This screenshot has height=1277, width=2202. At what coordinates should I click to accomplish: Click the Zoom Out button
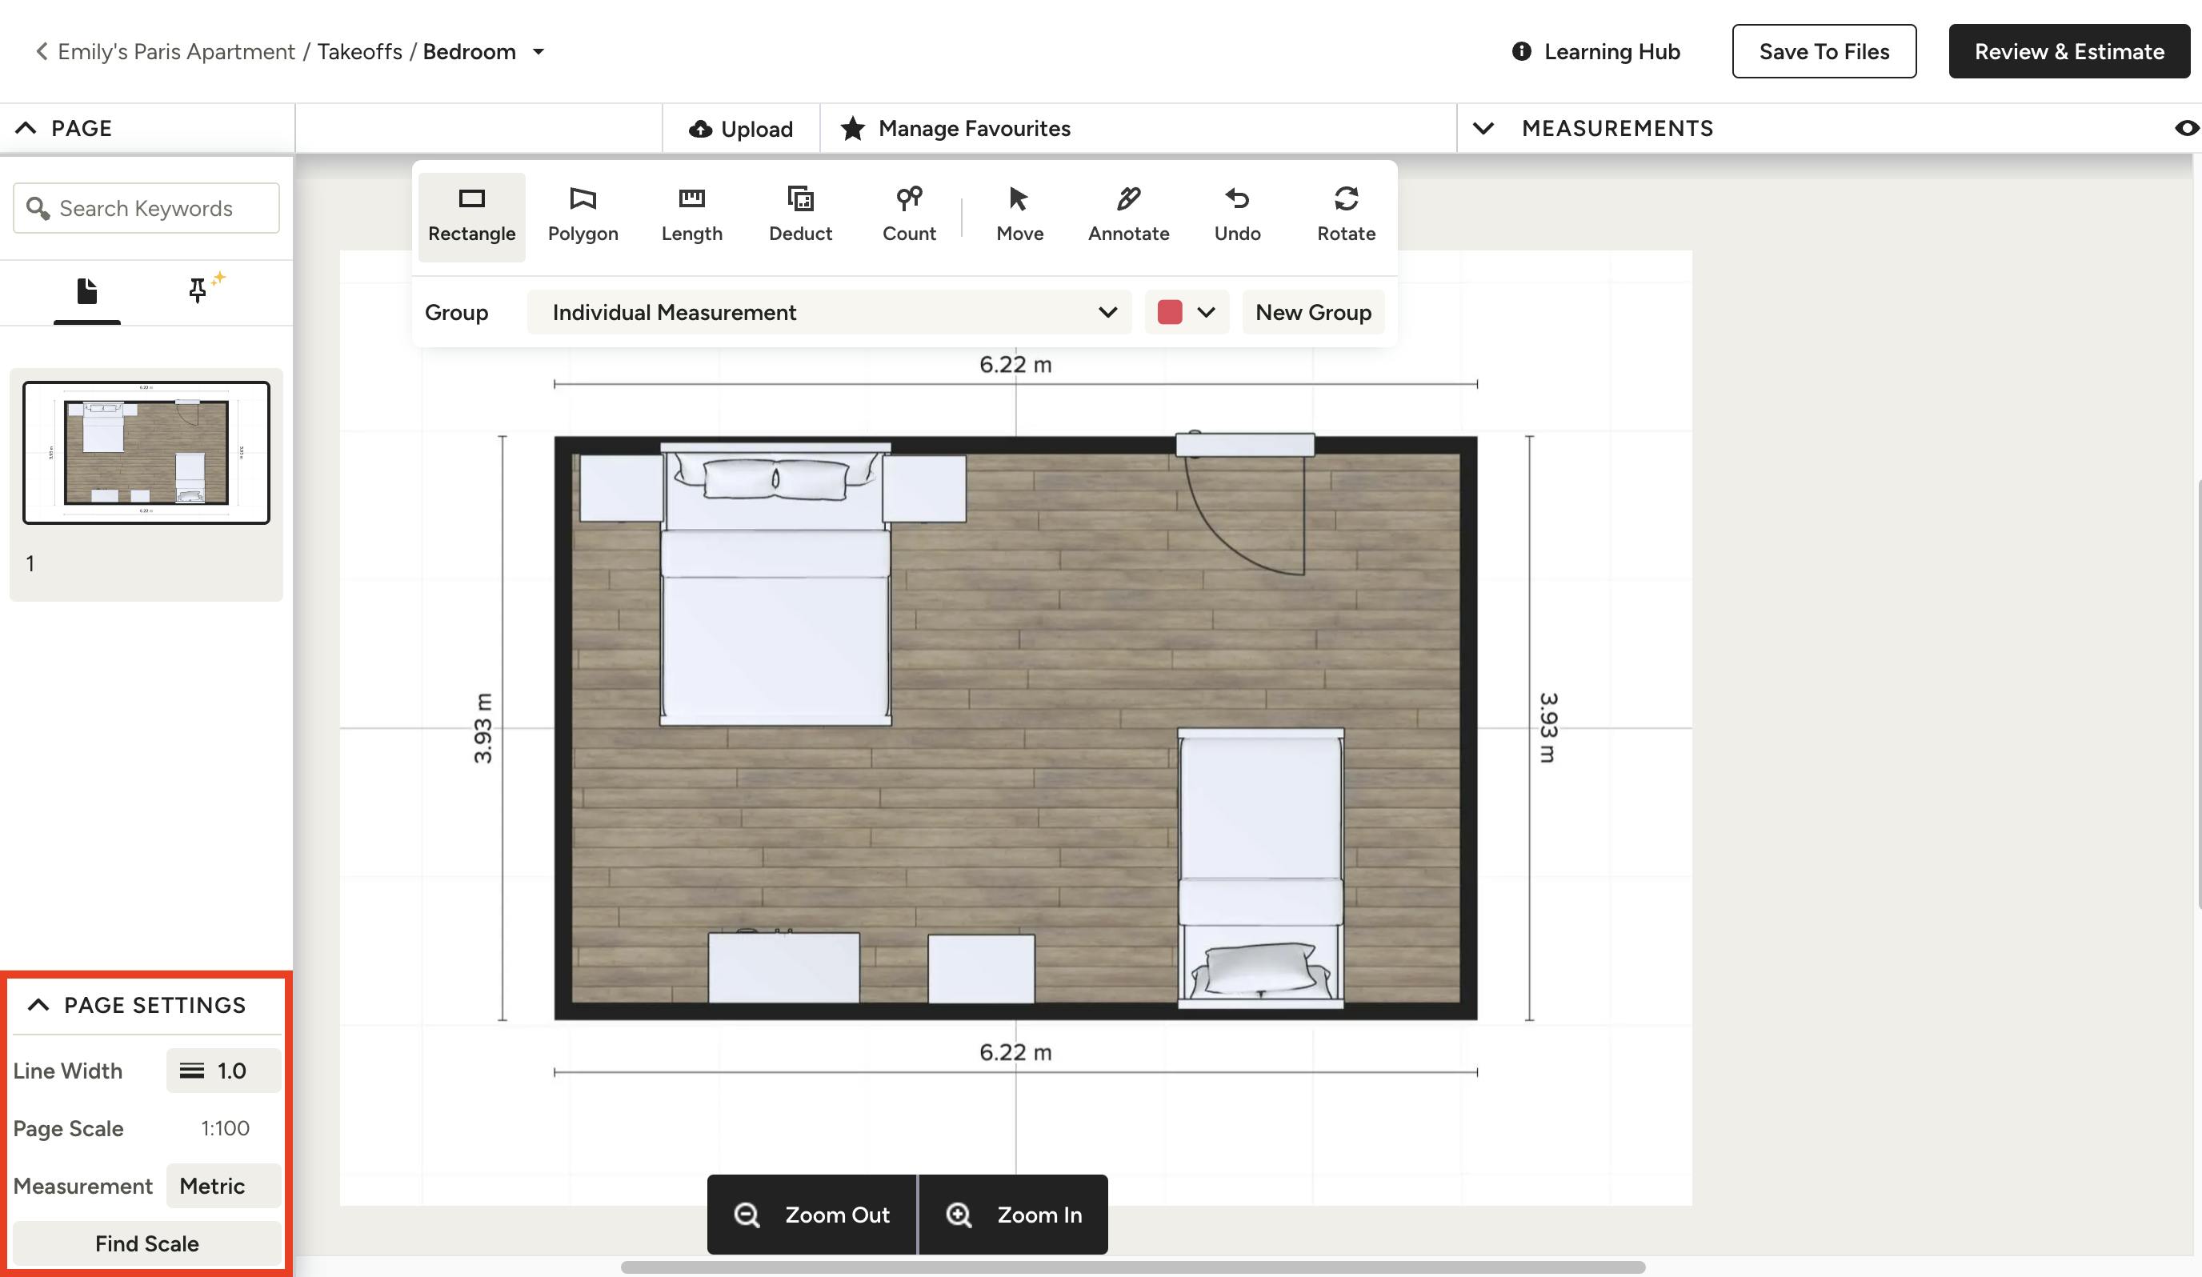[x=811, y=1215]
